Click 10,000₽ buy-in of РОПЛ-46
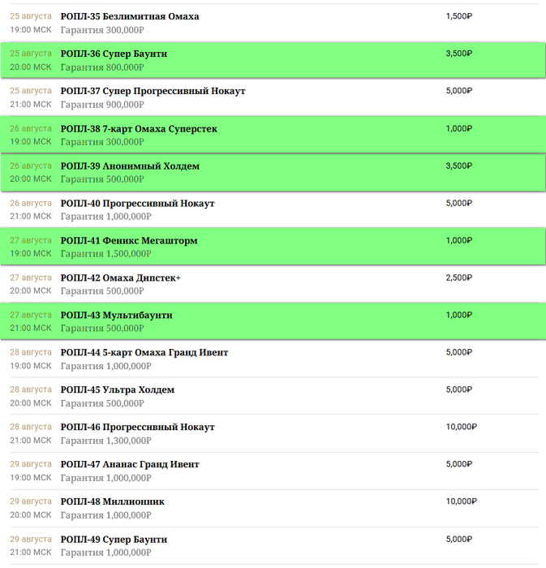Screen dimensions: 546x568 (x=462, y=427)
